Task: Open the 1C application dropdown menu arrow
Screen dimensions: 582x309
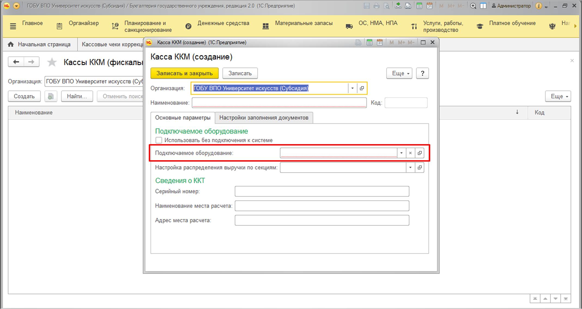Action: [x=16, y=6]
